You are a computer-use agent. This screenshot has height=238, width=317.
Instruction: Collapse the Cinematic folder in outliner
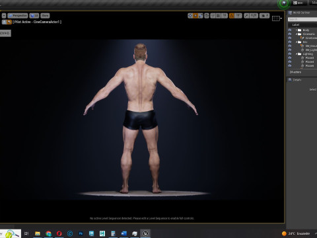[x=297, y=34]
